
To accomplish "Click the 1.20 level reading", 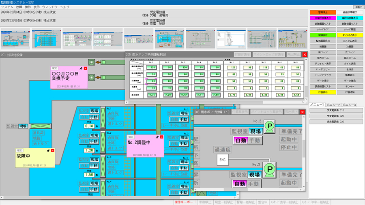I will pos(89,151).
